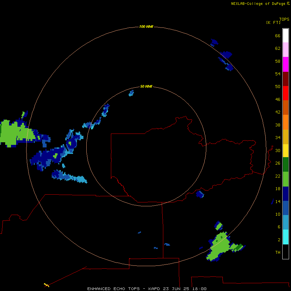The height and width of the screenshot is (291, 291).
Task: Select the magenta legend color block
Action: click(x=286, y=64)
